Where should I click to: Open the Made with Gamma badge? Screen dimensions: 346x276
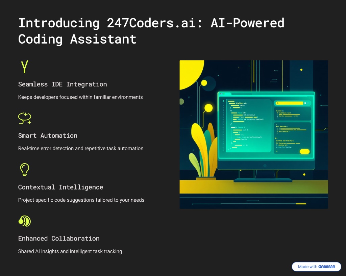click(316, 267)
